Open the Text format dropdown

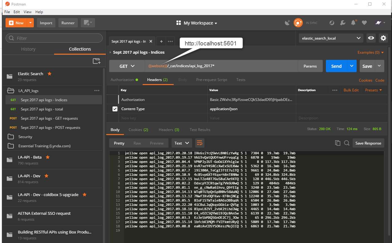point(182,143)
